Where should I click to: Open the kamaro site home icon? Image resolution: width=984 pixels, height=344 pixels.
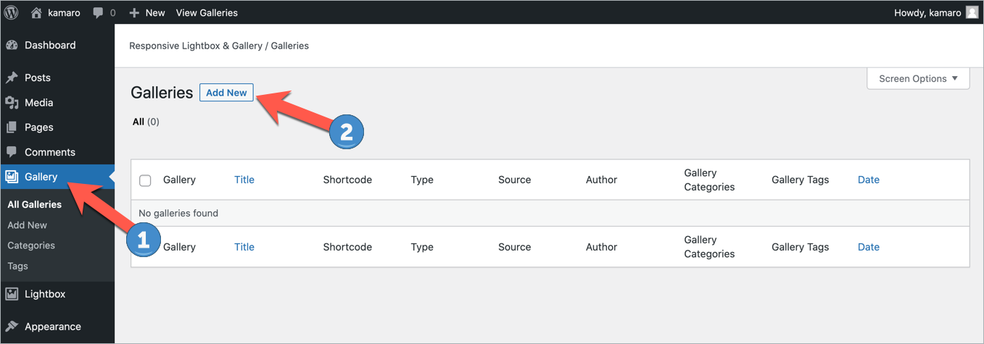pos(36,12)
